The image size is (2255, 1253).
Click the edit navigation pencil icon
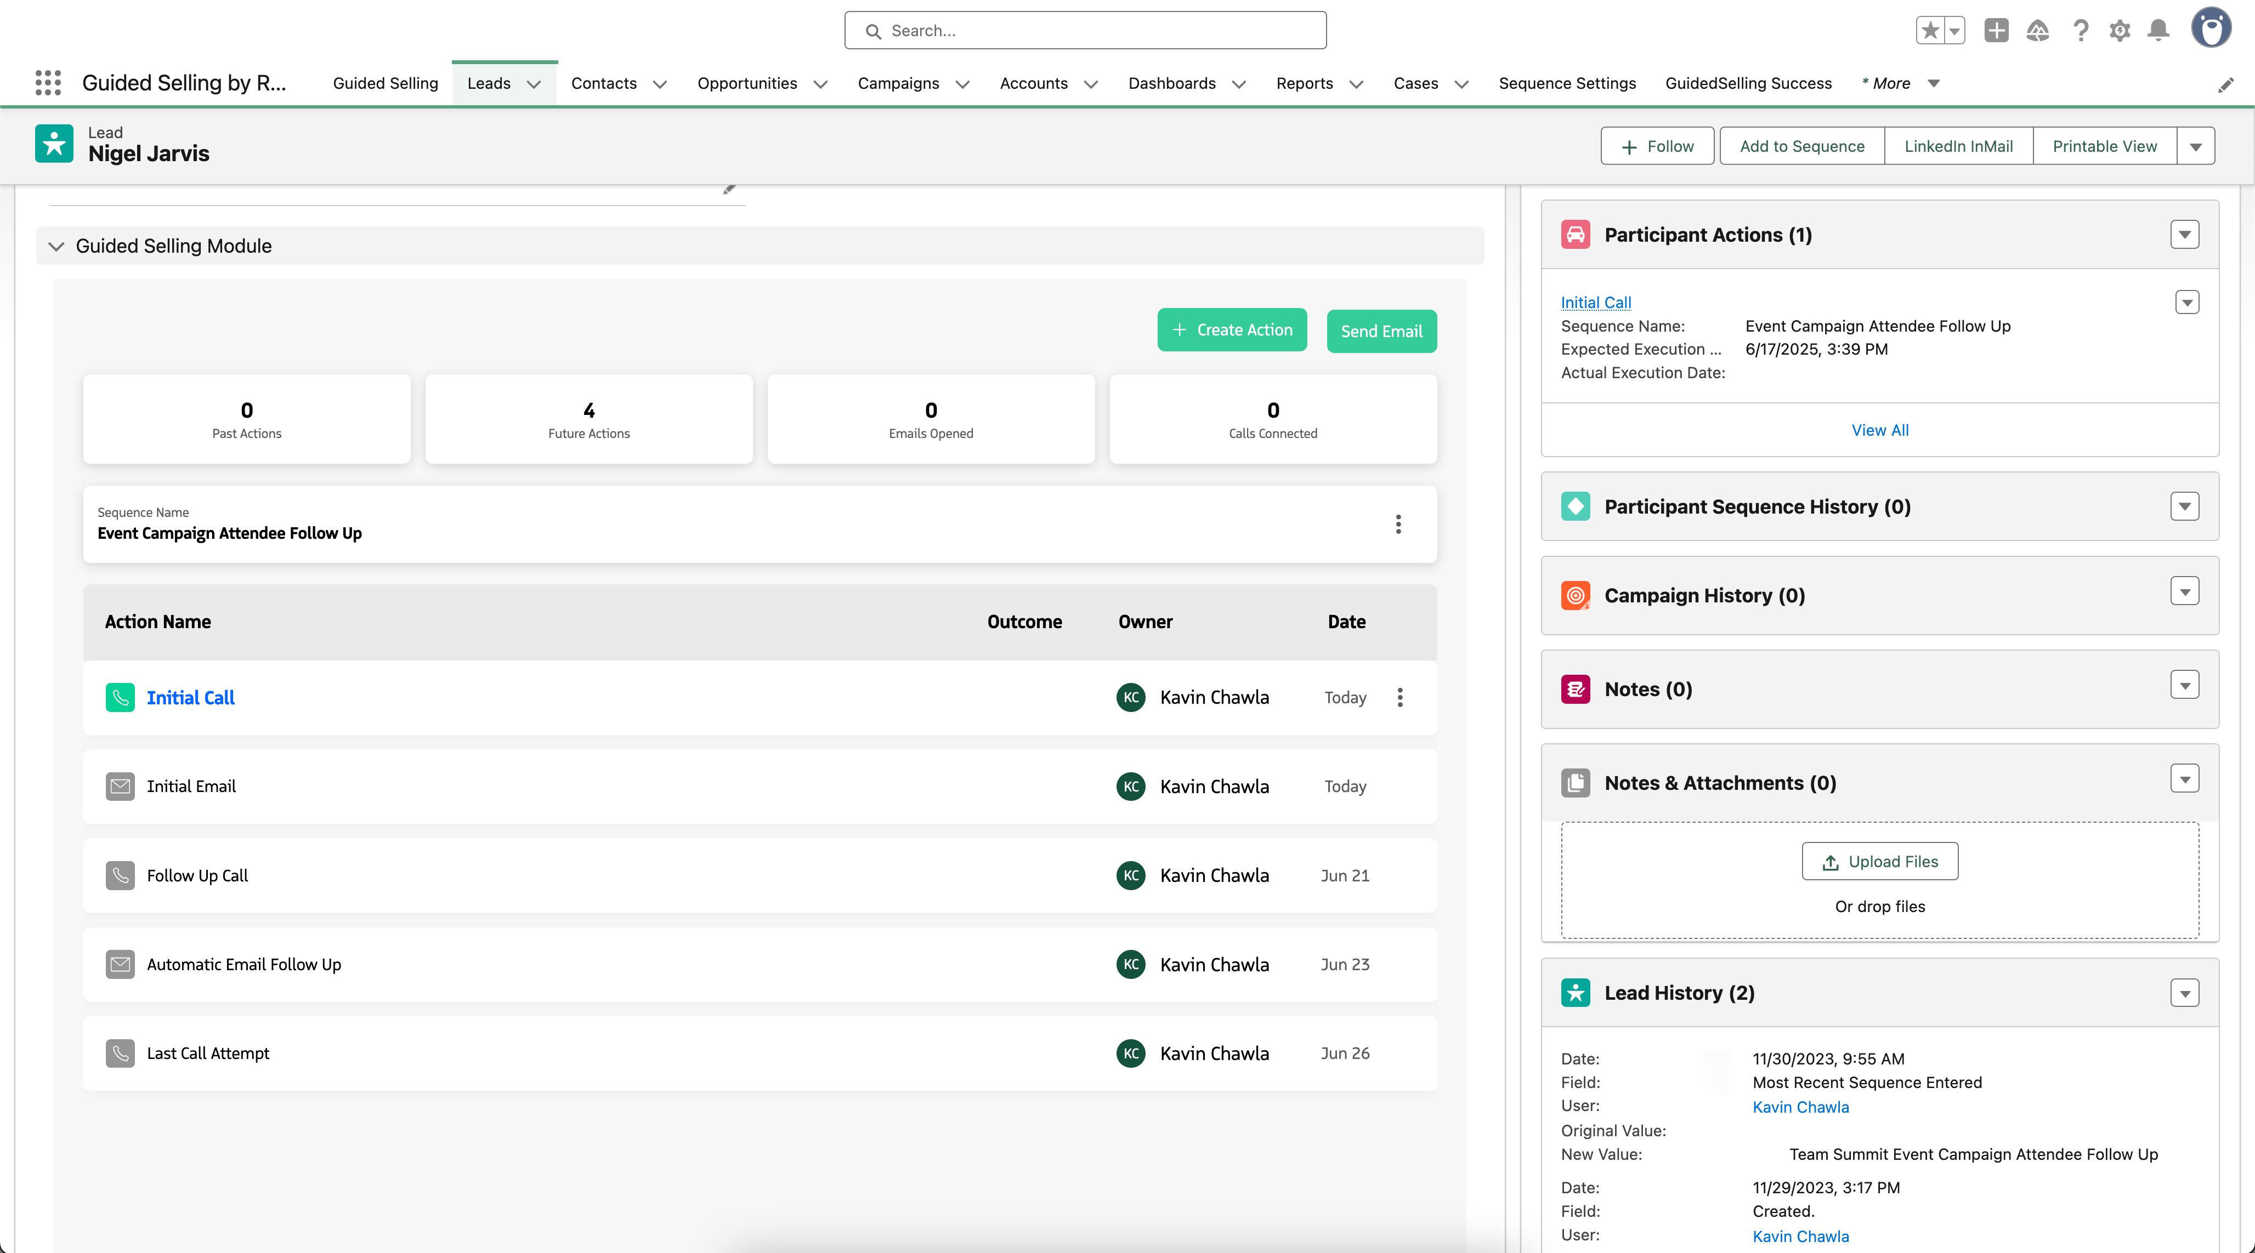2226,85
